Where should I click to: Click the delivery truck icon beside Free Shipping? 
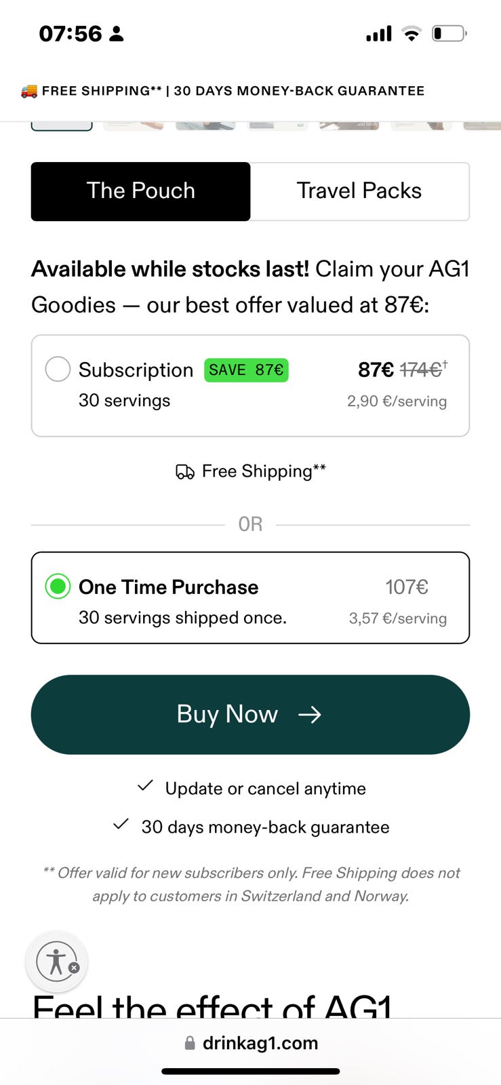click(184, 472)
